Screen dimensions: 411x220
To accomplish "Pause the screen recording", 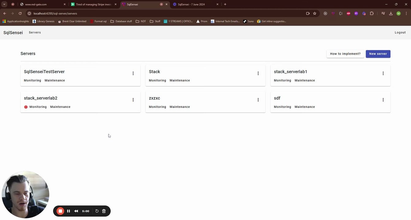I will 68,211.
